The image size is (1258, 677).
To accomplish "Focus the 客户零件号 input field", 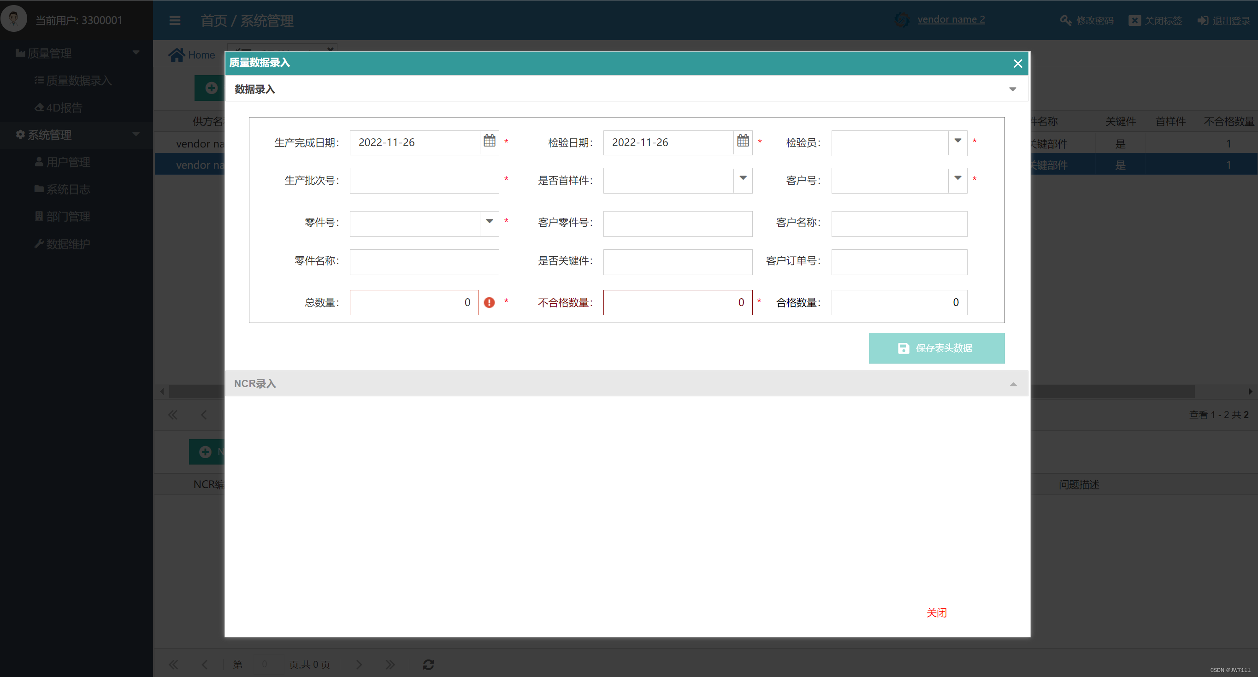I will [x=677, y=224].
